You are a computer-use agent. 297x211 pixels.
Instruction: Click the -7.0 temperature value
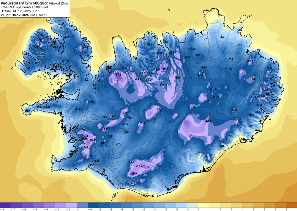[x=240, y=45]
